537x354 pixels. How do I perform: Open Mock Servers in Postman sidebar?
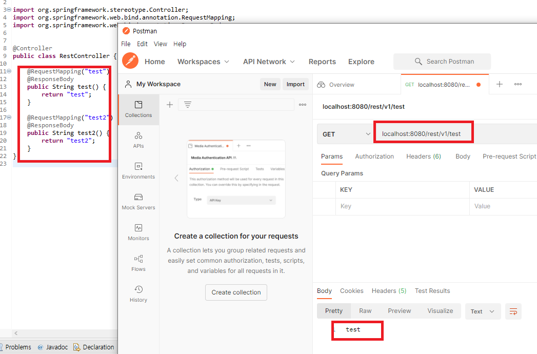(x=138, y=202)
